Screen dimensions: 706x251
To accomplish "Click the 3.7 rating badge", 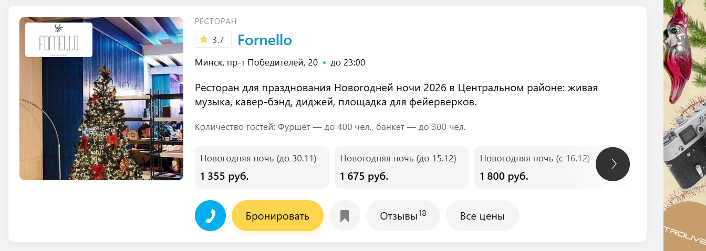I will (213, 39).
